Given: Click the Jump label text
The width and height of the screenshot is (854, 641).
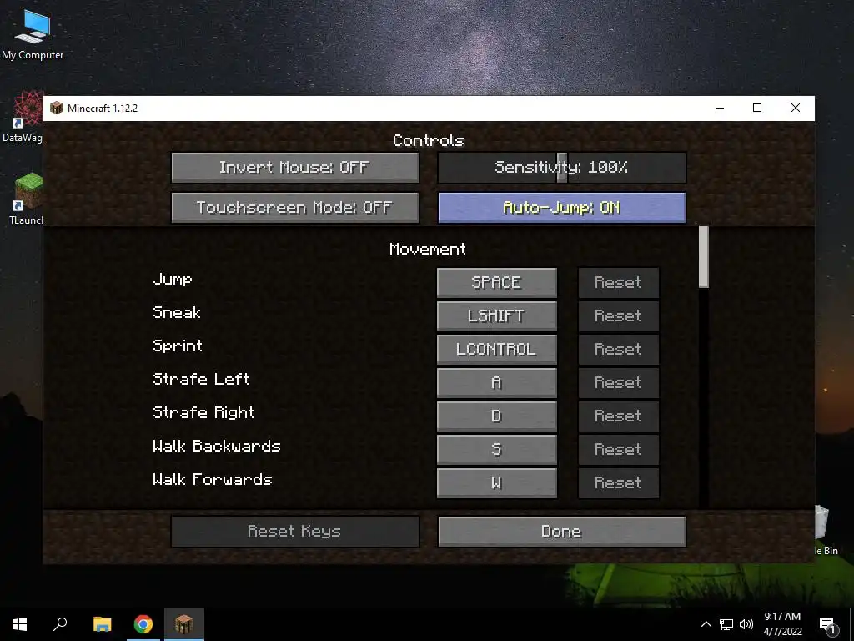Looking at the screenshot, I should 173,280.
